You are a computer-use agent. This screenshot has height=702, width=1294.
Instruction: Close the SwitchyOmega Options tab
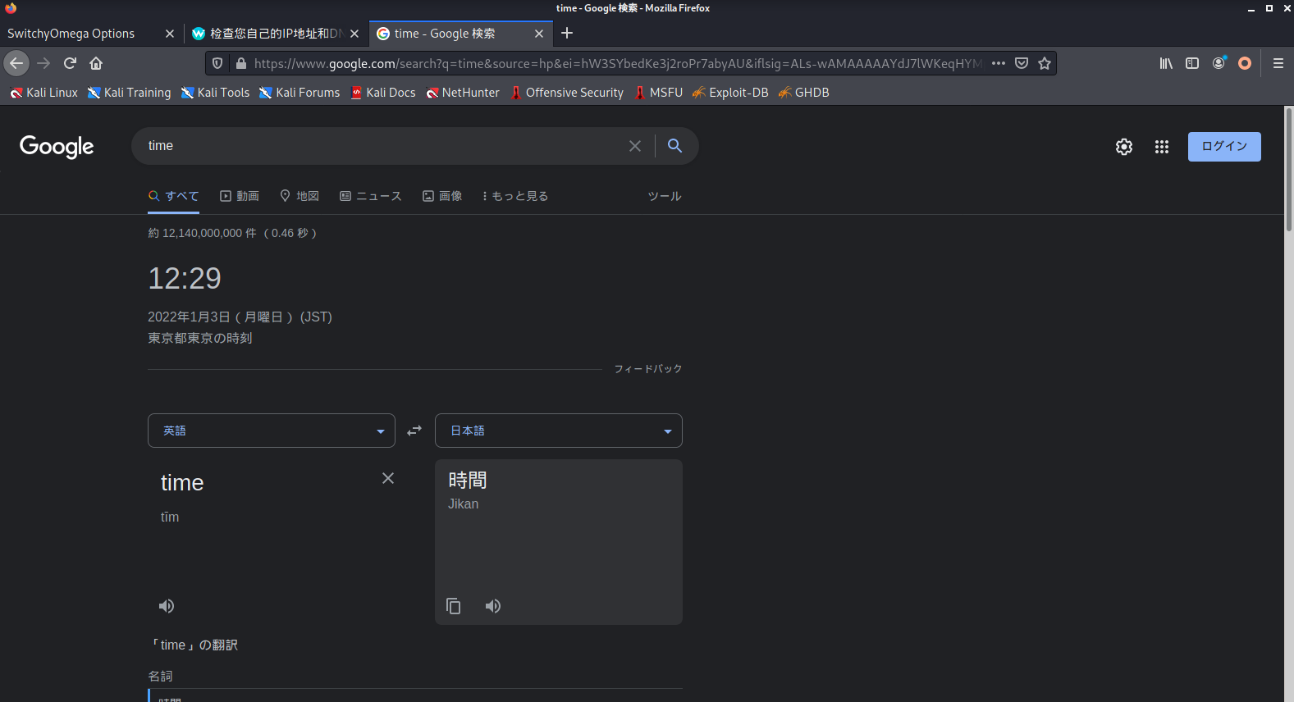tap(170, 34)
